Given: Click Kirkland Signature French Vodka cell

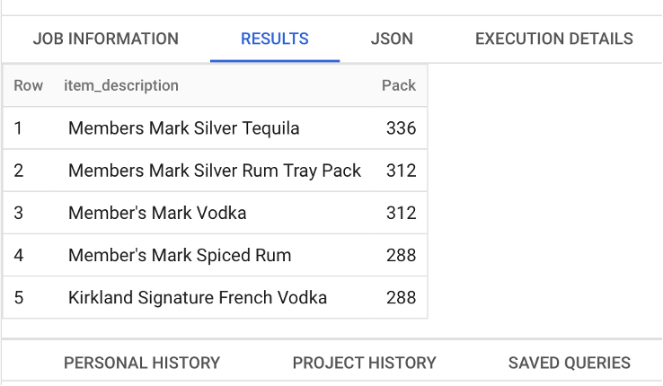Looking at the screenshot, I should (x=197, y=297).
